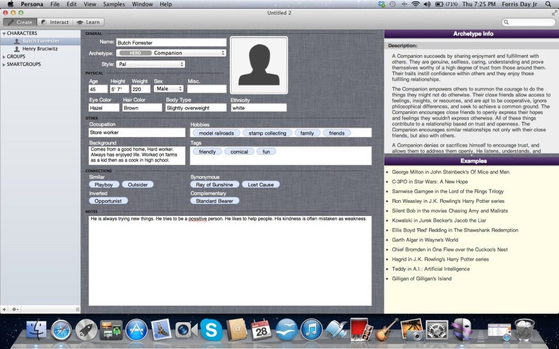Click the Playboy similar archetype

[x=104, y=184]
